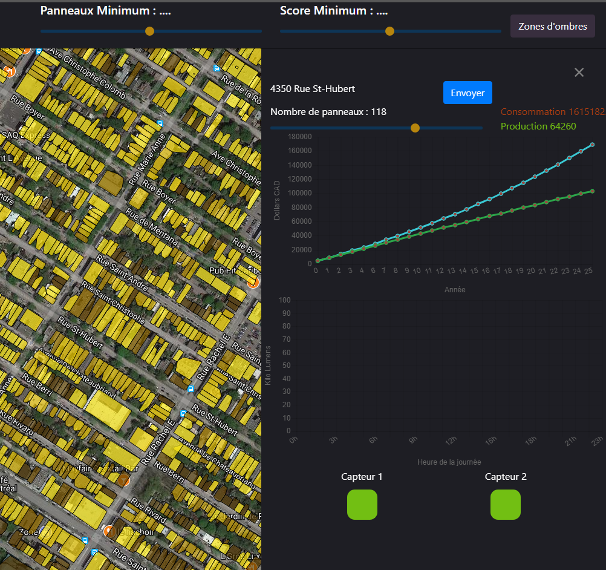Click the Capteur 2 label
This screenshot has height=570, width=606.
coord(506,477)
